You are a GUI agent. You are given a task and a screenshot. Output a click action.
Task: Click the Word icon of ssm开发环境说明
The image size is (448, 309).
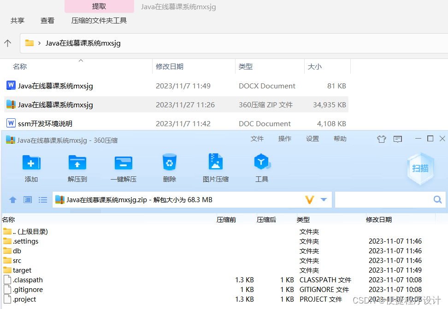tap(11, 123)
